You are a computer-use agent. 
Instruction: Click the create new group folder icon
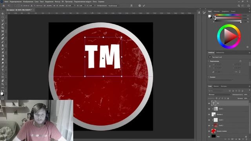[x=240, y=139]
